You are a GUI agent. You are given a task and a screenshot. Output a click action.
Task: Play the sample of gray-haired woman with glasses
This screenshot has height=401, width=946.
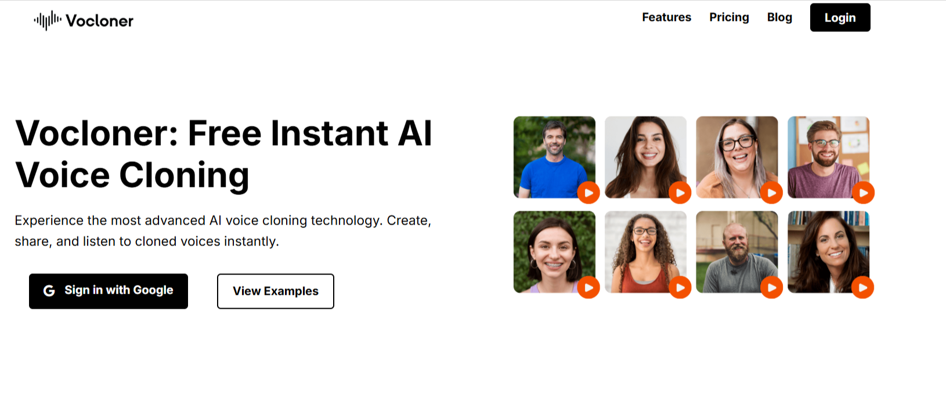click(771, 193)
